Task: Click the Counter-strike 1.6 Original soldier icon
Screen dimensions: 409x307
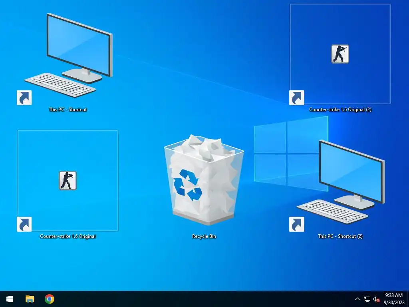Action: [x=68, y=180]
